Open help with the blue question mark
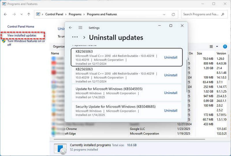Image resolution: width=231 pixels, height=156 pixels. pos(225,46)
